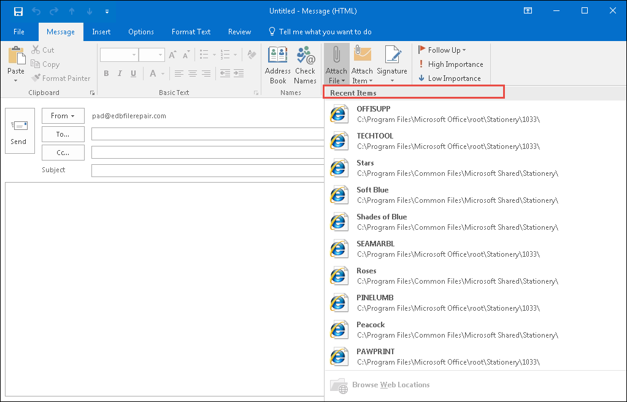
Task: Decrease the paragraph indent
Action: tap(225, 74)
